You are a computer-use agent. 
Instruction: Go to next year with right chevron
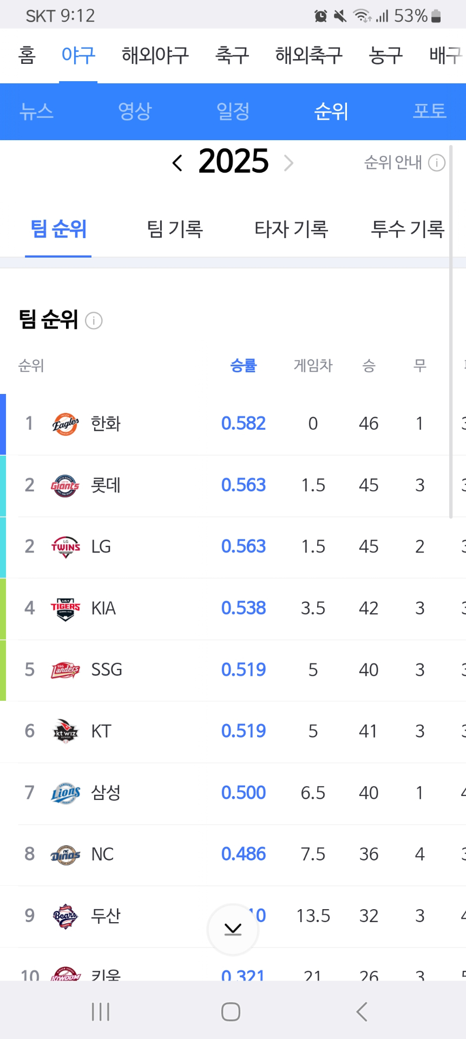[x=289, y=162]
